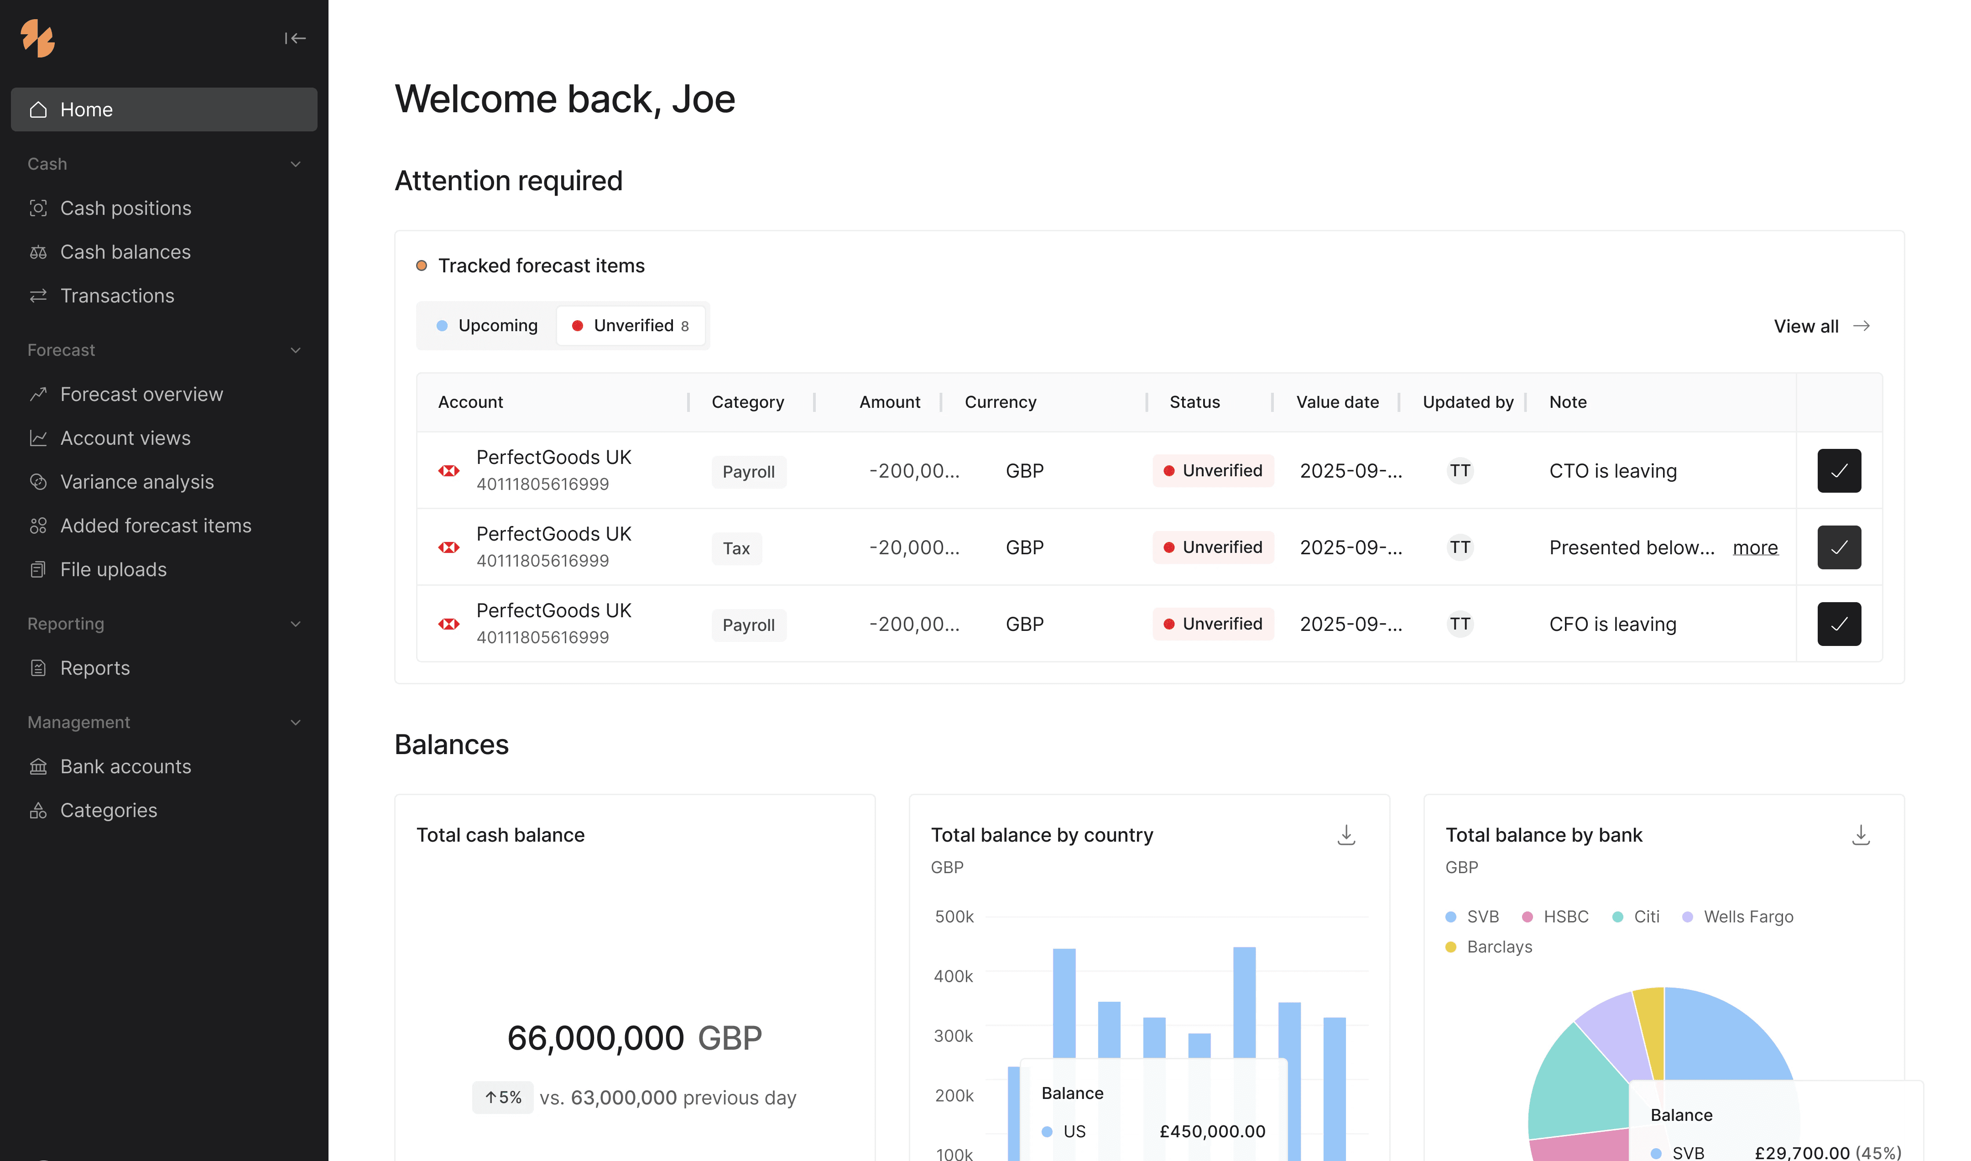The height and width of the screenshot is (1161, 1971).
Task: Collapse the sidebar using the arrow icon
Action: (x=295, y=38)
